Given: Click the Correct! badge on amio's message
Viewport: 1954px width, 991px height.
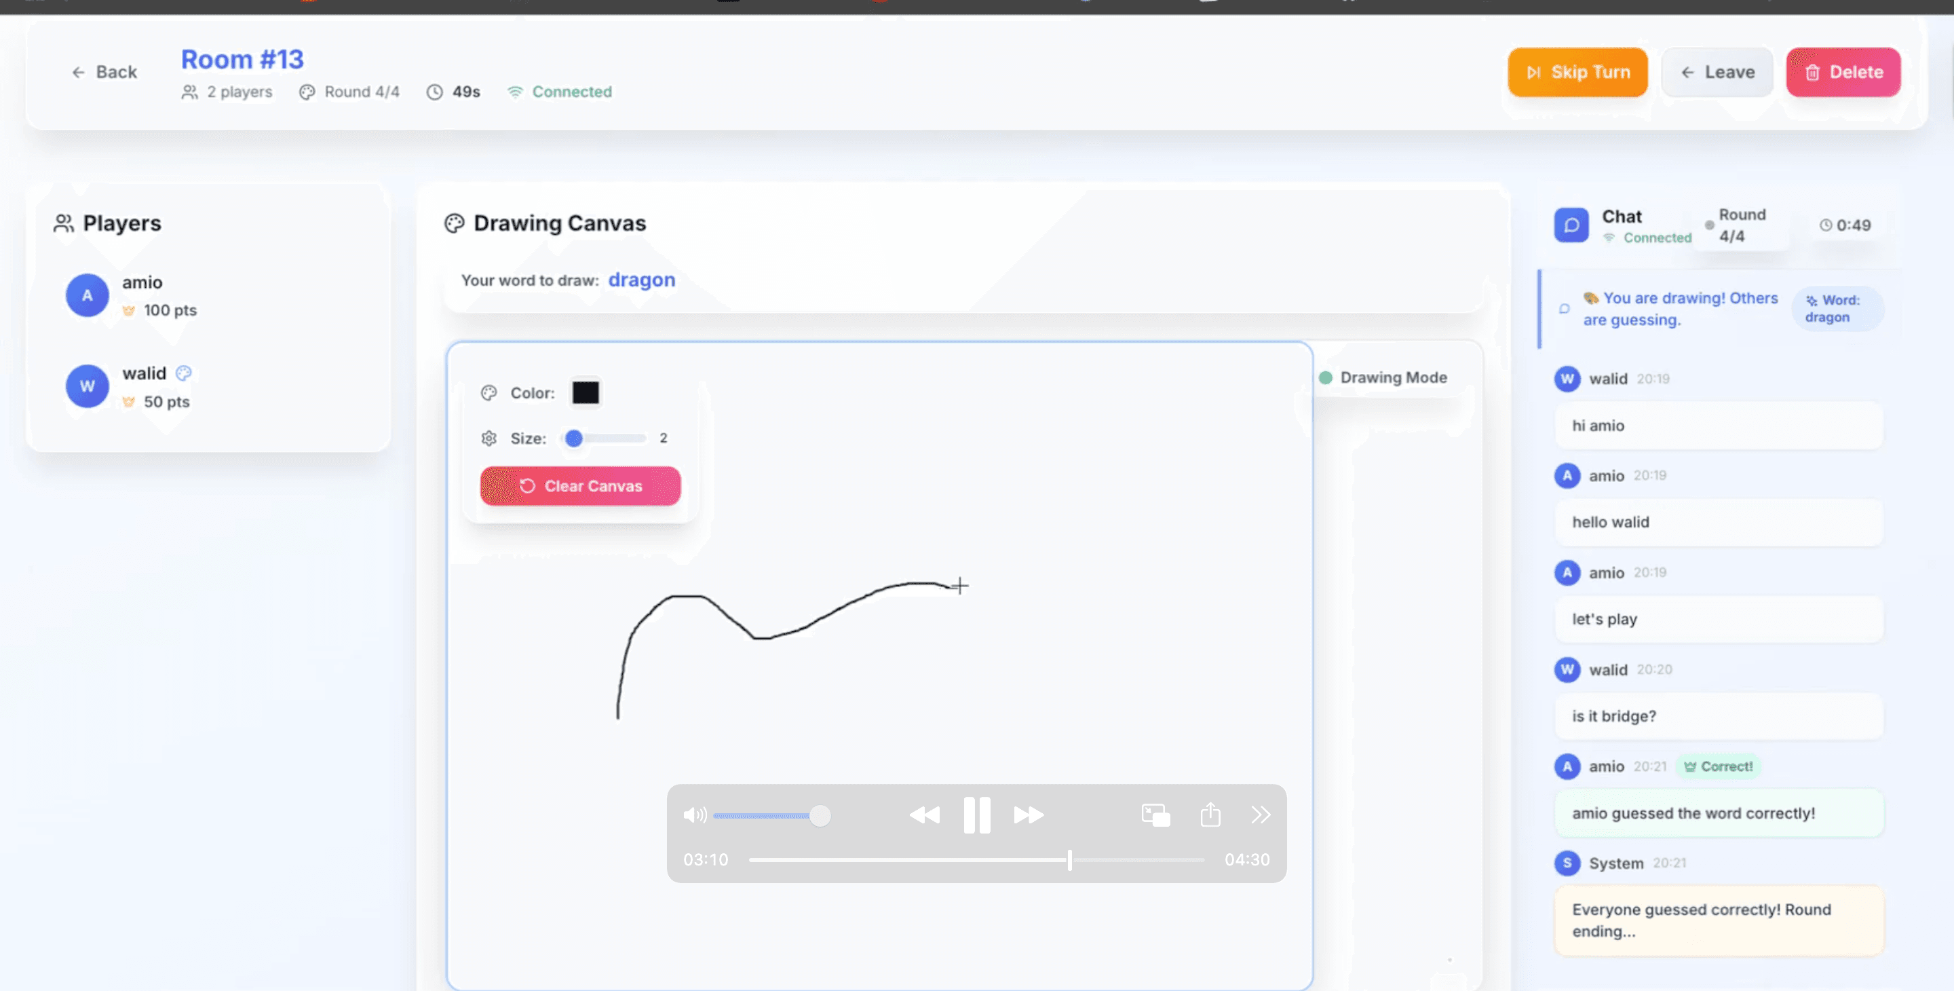Looking at the screenshot, I should [1718, 766].
